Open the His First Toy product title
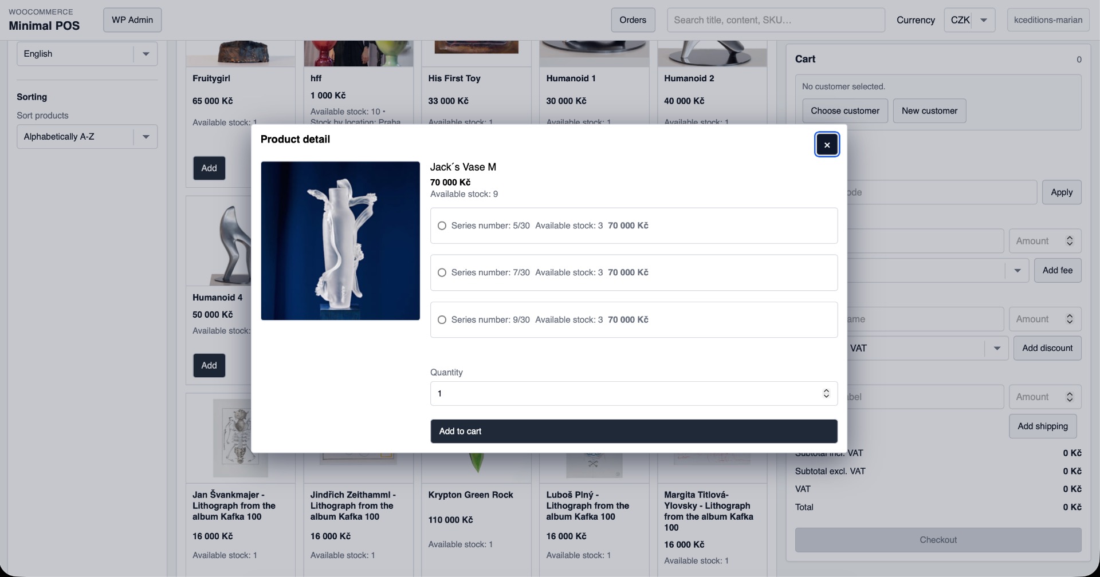Screen dimensions: 1100x577 click(x=454, y=78)
